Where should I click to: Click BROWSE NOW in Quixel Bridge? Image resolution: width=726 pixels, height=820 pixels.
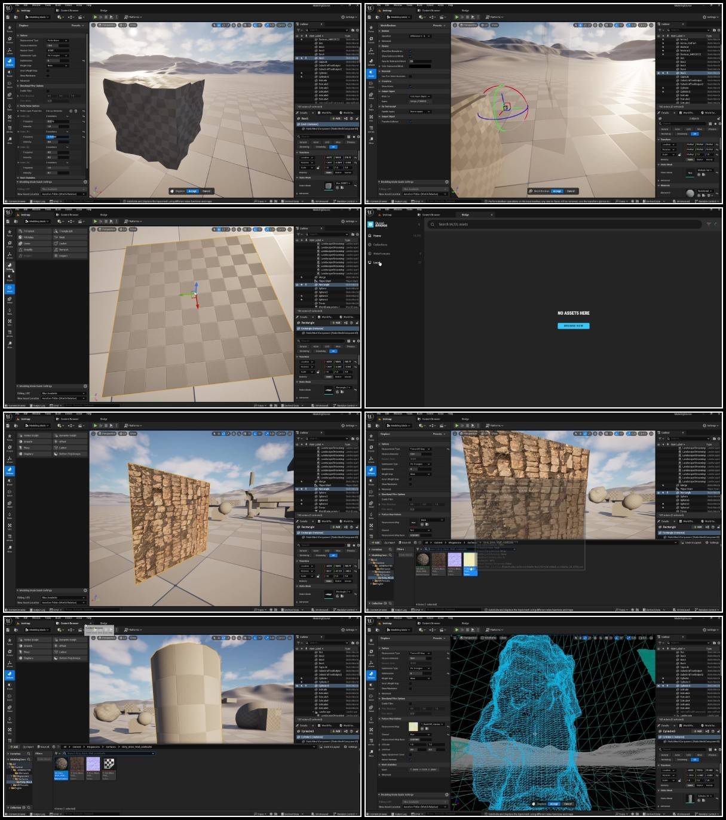574,325
